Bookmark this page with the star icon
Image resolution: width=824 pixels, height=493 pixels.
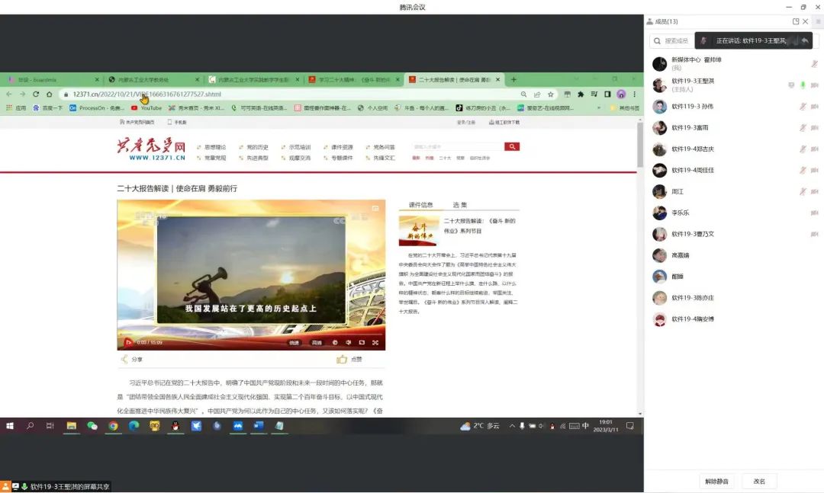coord(550,94)
